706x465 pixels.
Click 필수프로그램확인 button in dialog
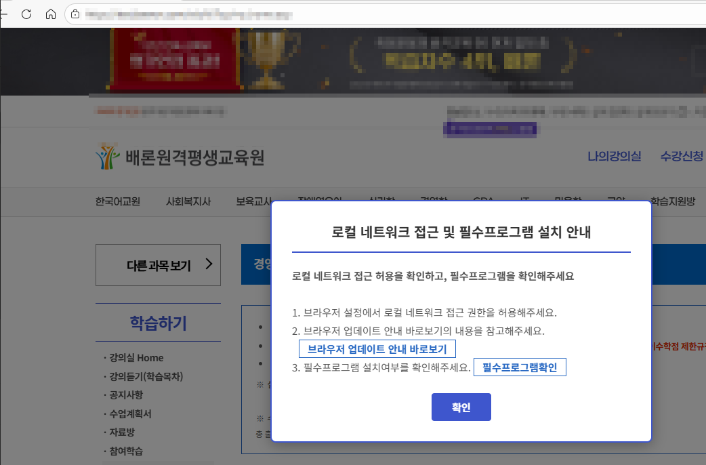520,367
